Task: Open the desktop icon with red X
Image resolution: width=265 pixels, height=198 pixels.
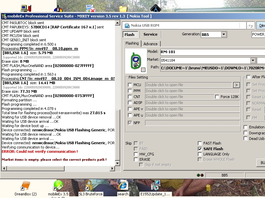Action: (90, 8)
